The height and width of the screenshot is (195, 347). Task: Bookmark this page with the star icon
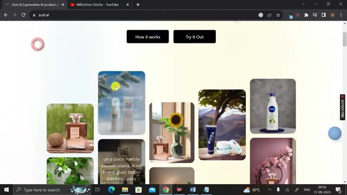click(x=278, y=15)
